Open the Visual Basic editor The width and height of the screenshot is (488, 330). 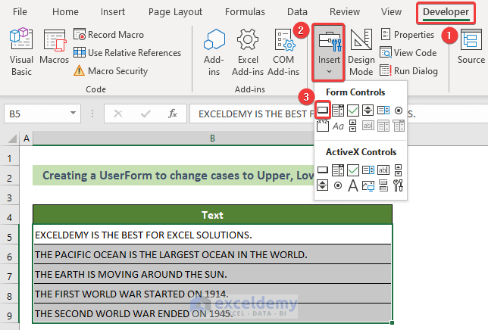click(21, 52)
